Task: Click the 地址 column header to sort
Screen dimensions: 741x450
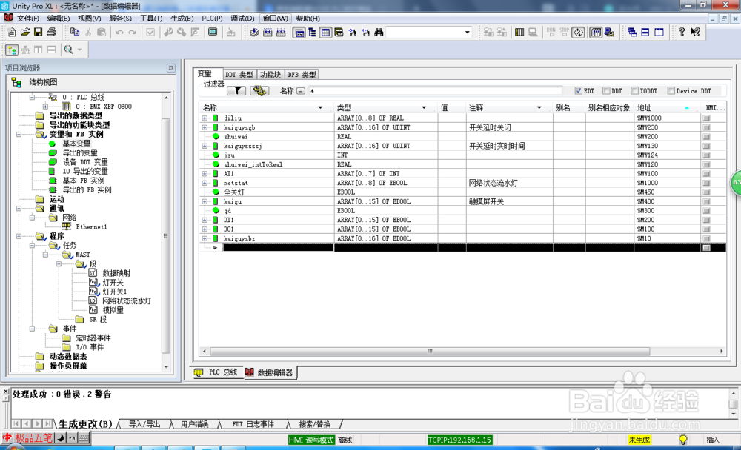Action: click(666, 107)
